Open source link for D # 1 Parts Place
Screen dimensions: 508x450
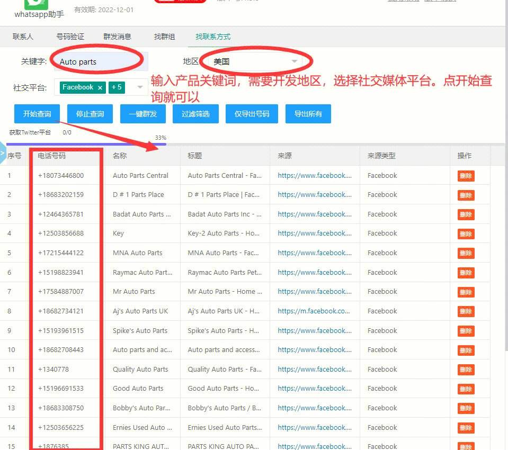point(314,195)
